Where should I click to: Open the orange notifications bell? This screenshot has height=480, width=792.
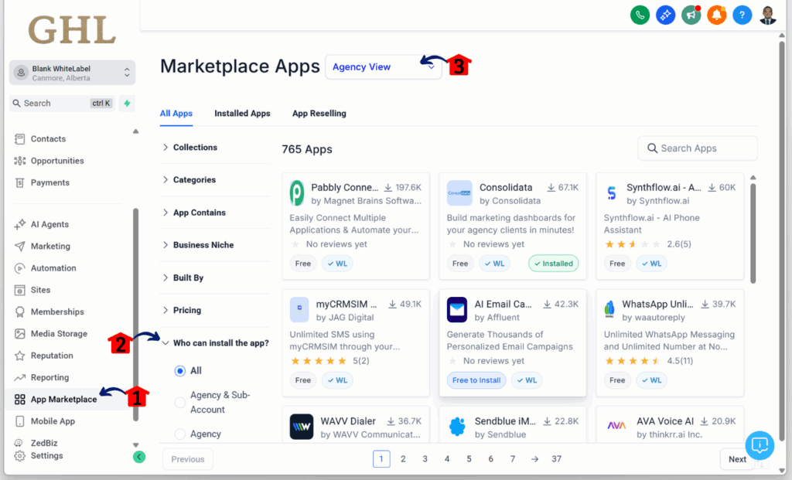coord(716,15)
